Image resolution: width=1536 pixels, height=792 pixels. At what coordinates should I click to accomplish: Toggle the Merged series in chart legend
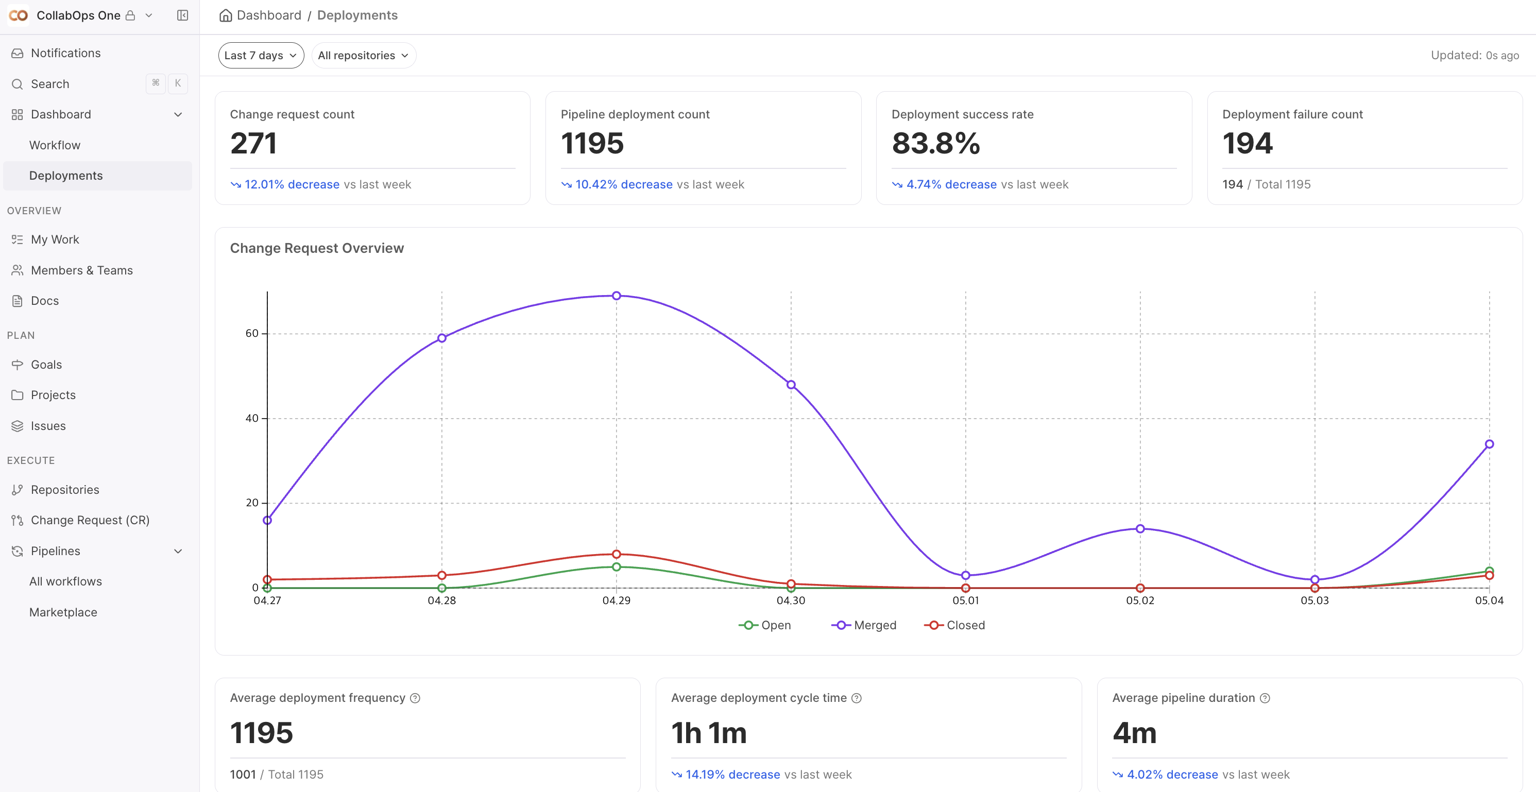coord(863,625)
